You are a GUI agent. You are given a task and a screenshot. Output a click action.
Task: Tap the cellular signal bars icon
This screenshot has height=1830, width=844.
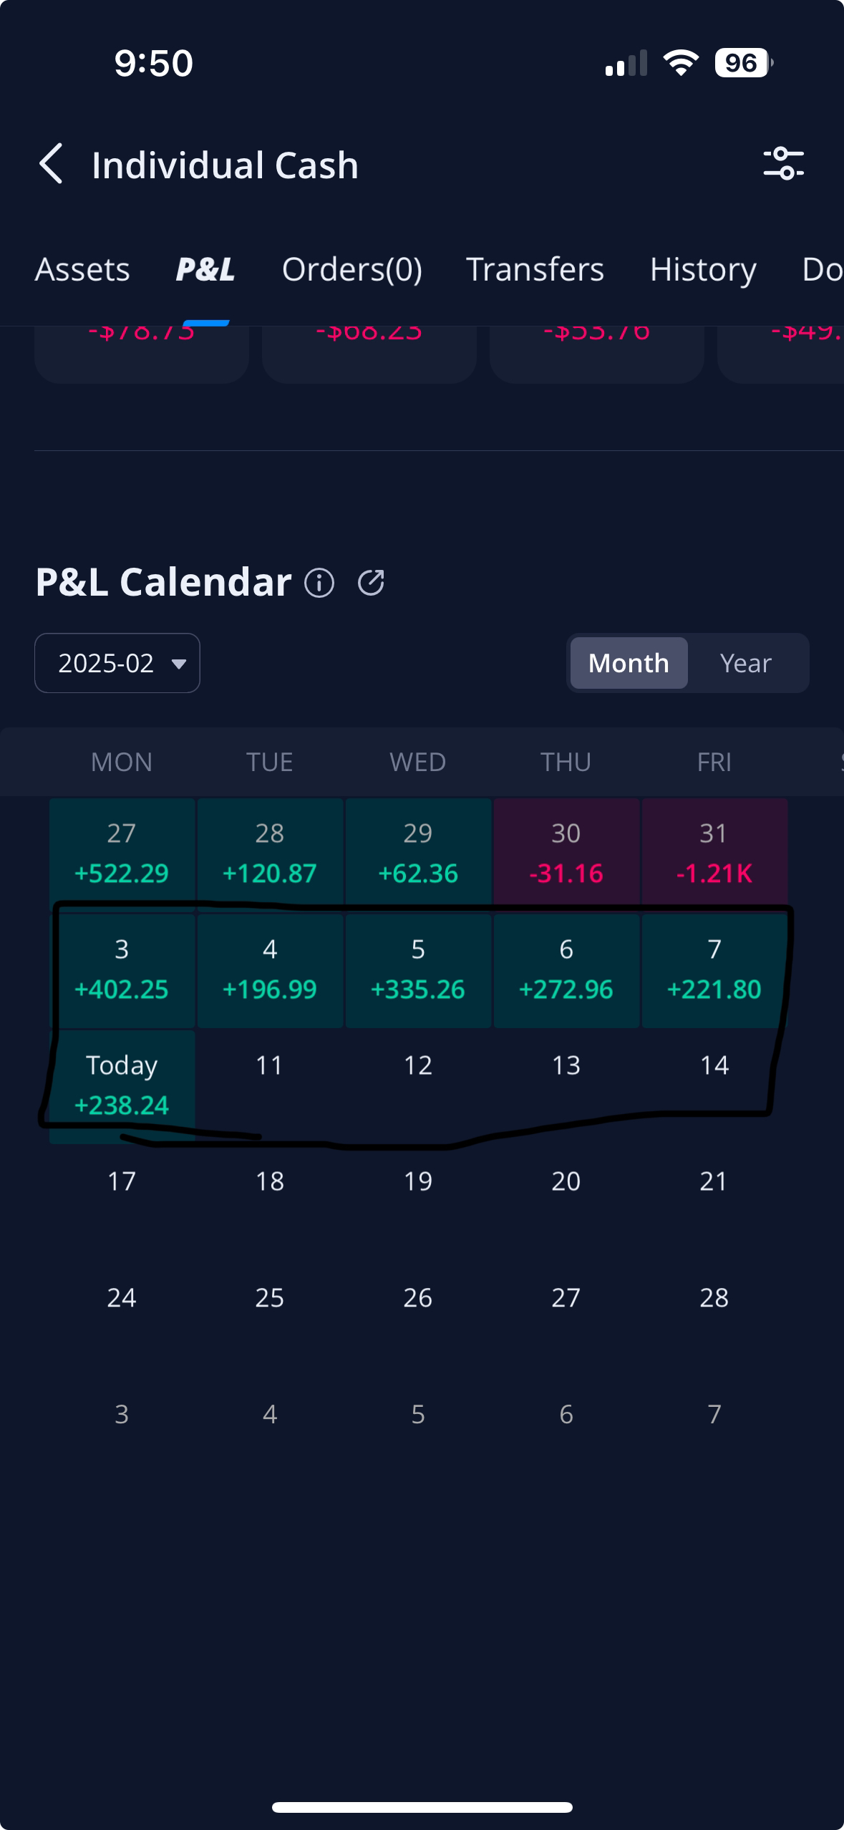626,63
